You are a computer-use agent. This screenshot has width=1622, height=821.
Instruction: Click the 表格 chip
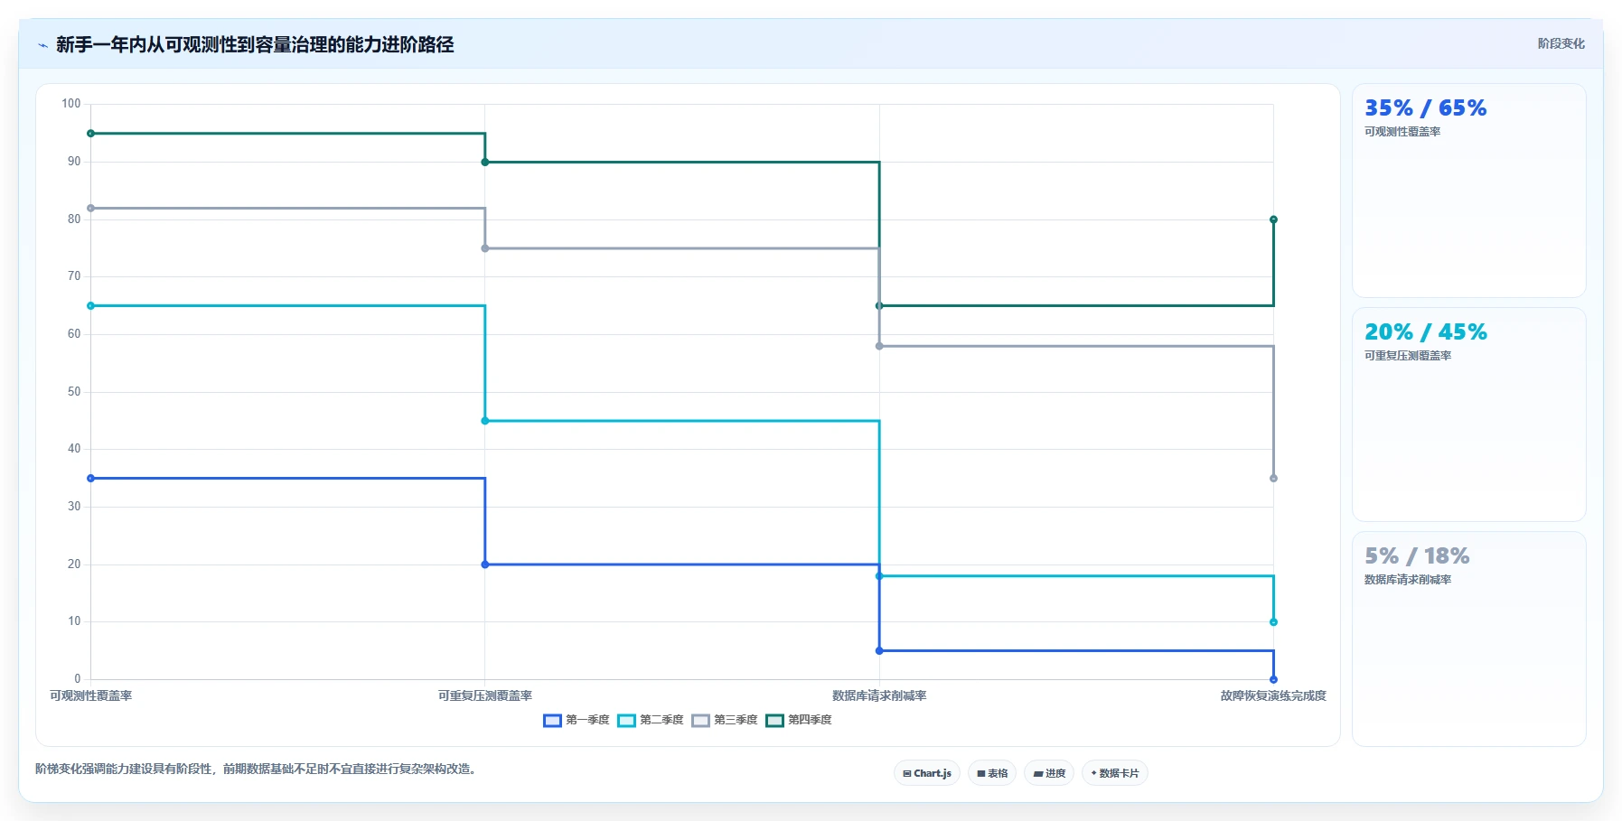click(992, 773)
